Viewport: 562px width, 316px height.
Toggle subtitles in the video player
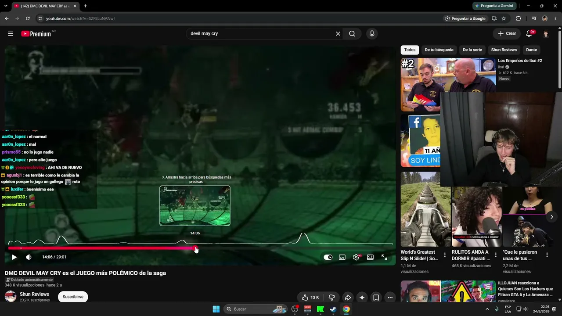342,257
